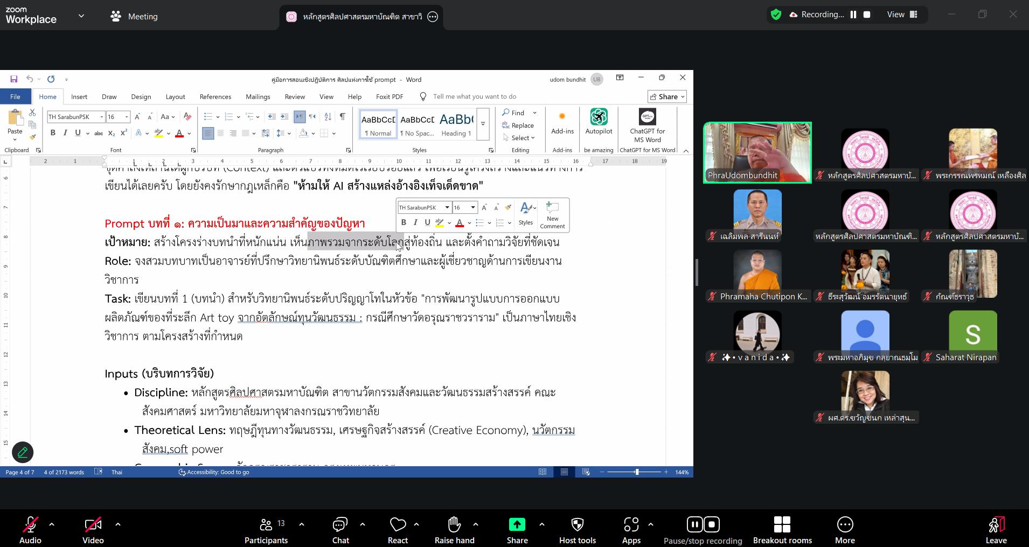Click the React heart icon
1029x547 pixels.
398,525
